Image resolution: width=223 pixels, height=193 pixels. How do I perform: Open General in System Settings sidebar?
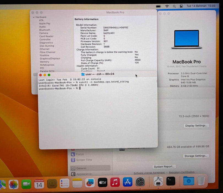pos(90,168)
